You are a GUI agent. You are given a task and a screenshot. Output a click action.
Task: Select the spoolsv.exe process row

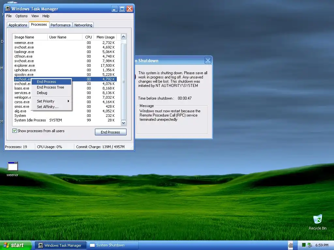[x=65, y=75]
